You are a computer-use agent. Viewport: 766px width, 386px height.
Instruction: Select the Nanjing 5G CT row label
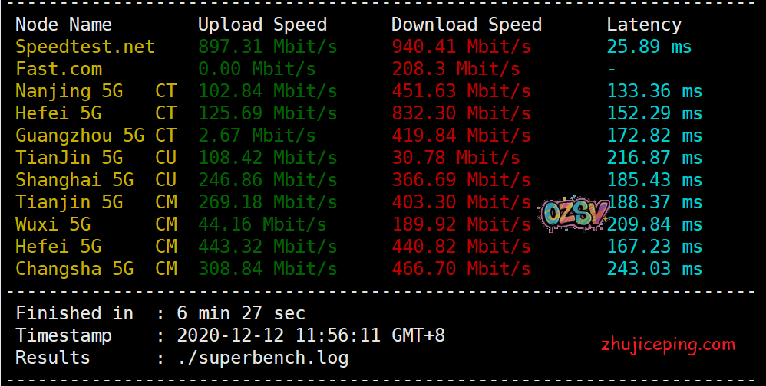click(x=96, y=91)
